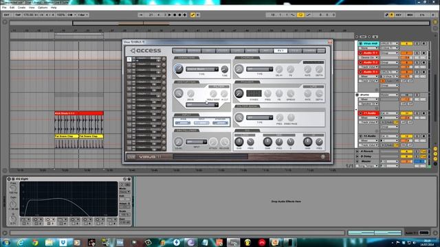Show or hide Mixer section button

coord(435,158)
